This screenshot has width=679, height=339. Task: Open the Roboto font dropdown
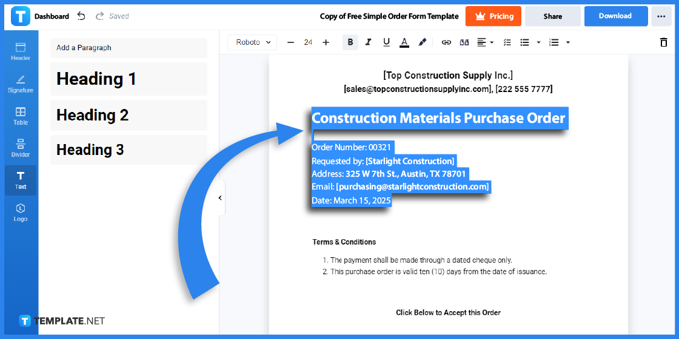[252, 42]
